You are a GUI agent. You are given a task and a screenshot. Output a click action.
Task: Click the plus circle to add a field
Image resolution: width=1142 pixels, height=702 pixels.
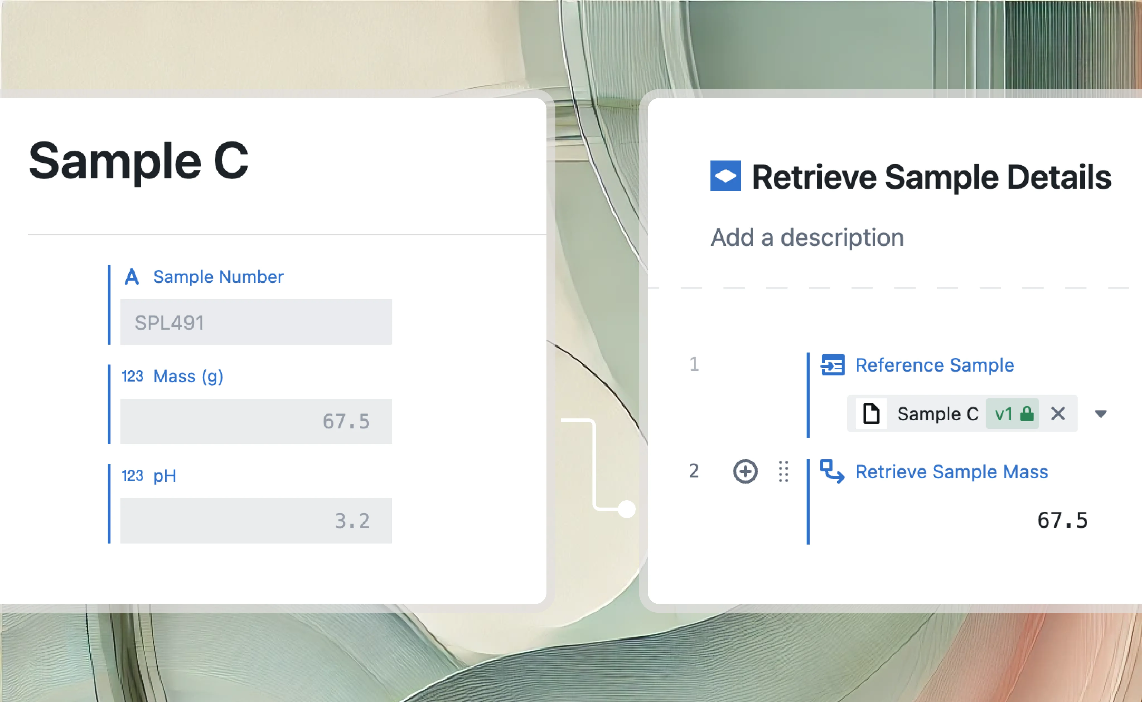(x=745, y=471)
